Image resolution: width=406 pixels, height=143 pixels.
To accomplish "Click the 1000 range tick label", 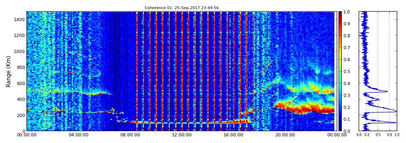I will [x=19, y=51].
